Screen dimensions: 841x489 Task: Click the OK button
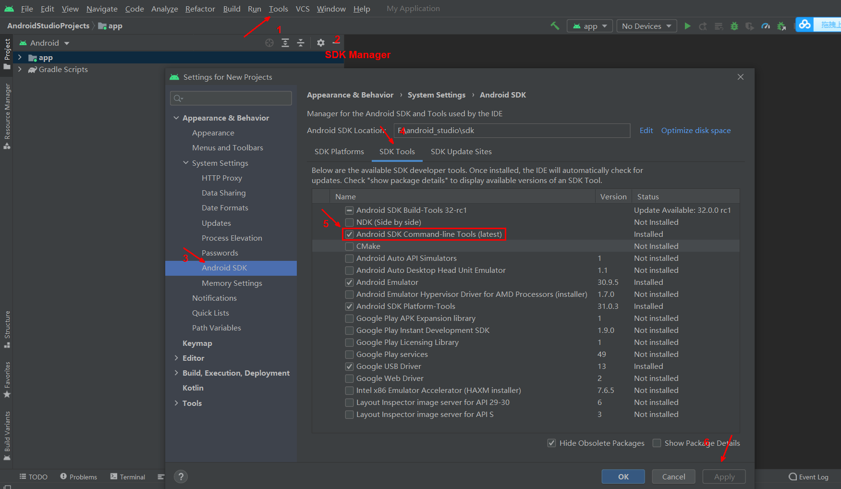[623, 477]
